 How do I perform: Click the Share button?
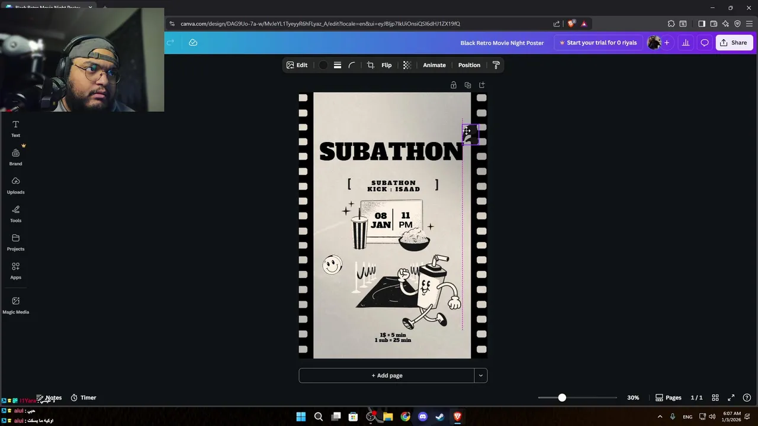[733, 43]
